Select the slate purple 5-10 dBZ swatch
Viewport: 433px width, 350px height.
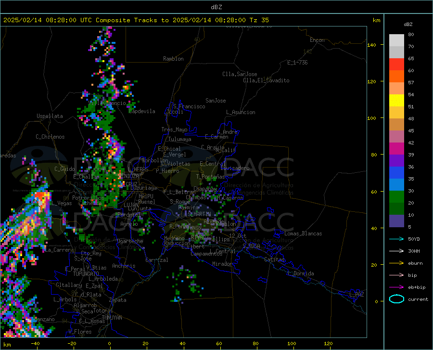396,221
